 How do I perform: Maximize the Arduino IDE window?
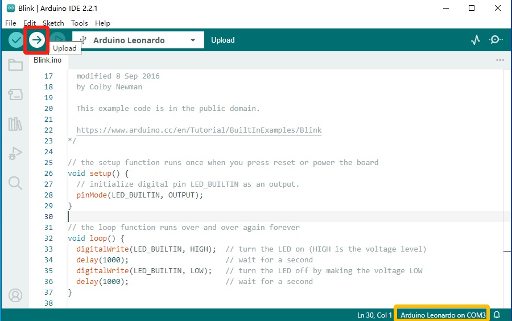click(472, 8)
